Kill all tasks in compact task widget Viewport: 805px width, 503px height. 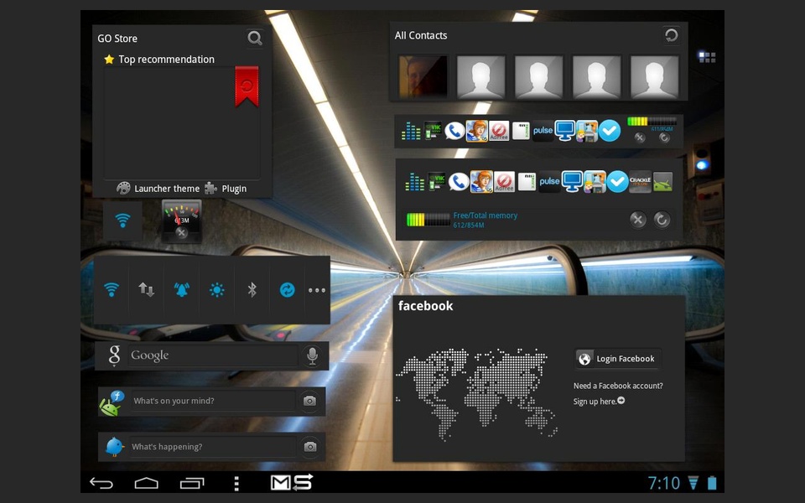[639, 137]
